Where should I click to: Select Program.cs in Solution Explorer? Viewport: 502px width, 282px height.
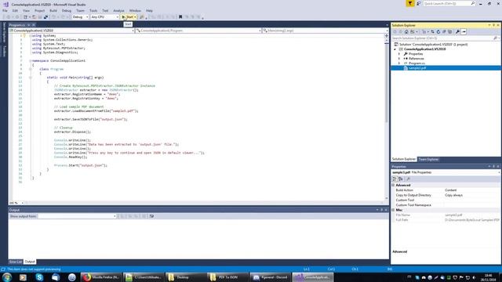pos(417,63)
